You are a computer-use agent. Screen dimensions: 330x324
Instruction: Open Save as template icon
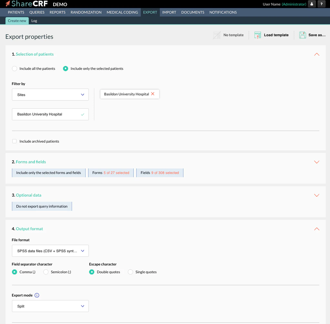tap(303, 35)
